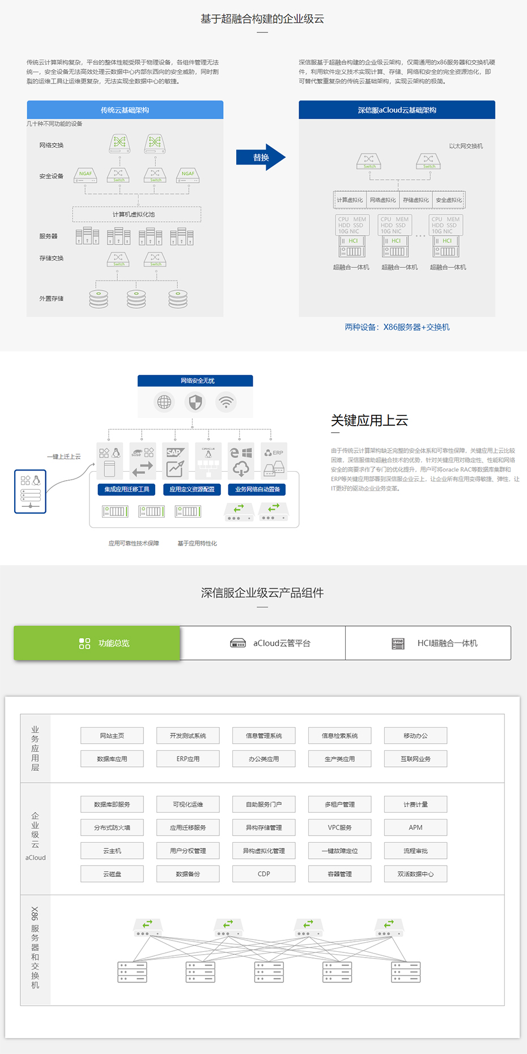Click the globe icon under 网络安全无忧
527x1054 pixels.
[x=164, y=402]
